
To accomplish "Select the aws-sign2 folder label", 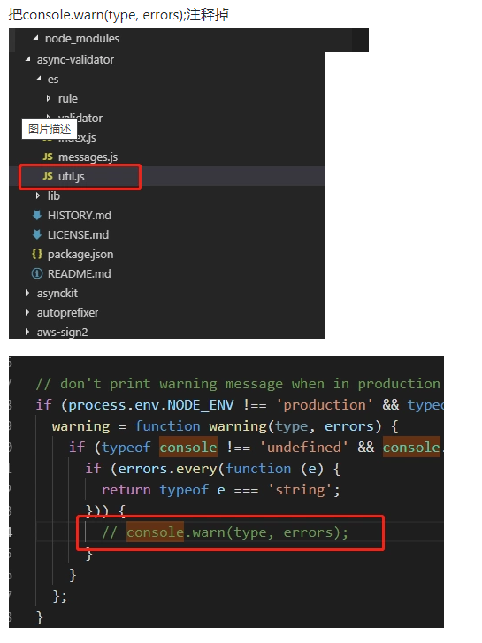I will coord(63,333).
